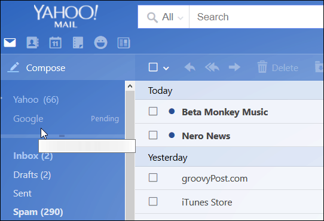Open the groovyPost.com email
This screenshot has width=324, height=221.
tap(215, 179)
